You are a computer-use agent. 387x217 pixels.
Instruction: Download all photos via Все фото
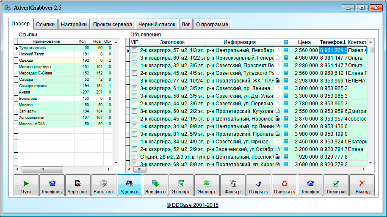pos(155,185)
